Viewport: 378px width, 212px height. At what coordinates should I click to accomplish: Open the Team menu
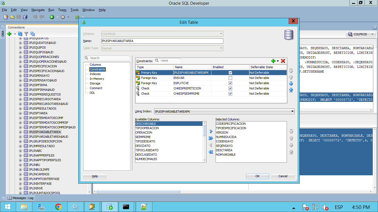coord(62,10)
